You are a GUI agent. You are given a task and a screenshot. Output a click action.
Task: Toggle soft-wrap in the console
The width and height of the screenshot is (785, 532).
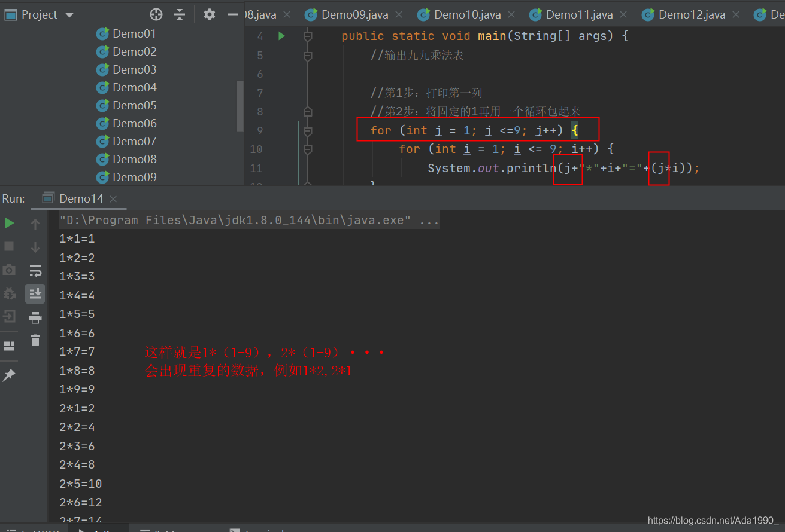(35, 271)
